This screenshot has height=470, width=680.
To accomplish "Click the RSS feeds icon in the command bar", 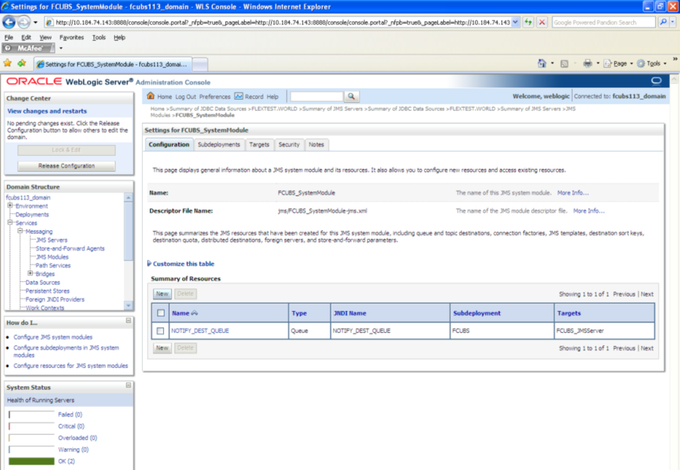I will click(564, 63).
